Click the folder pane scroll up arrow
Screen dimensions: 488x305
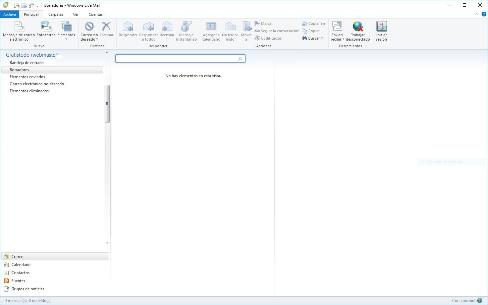coord(107,52)
